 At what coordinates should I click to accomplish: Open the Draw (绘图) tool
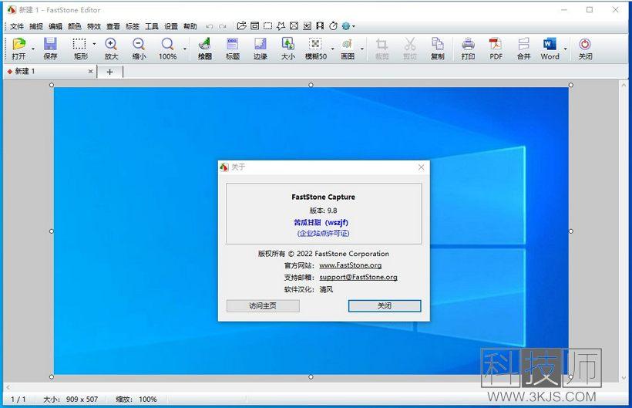click(x=205, y=49)
